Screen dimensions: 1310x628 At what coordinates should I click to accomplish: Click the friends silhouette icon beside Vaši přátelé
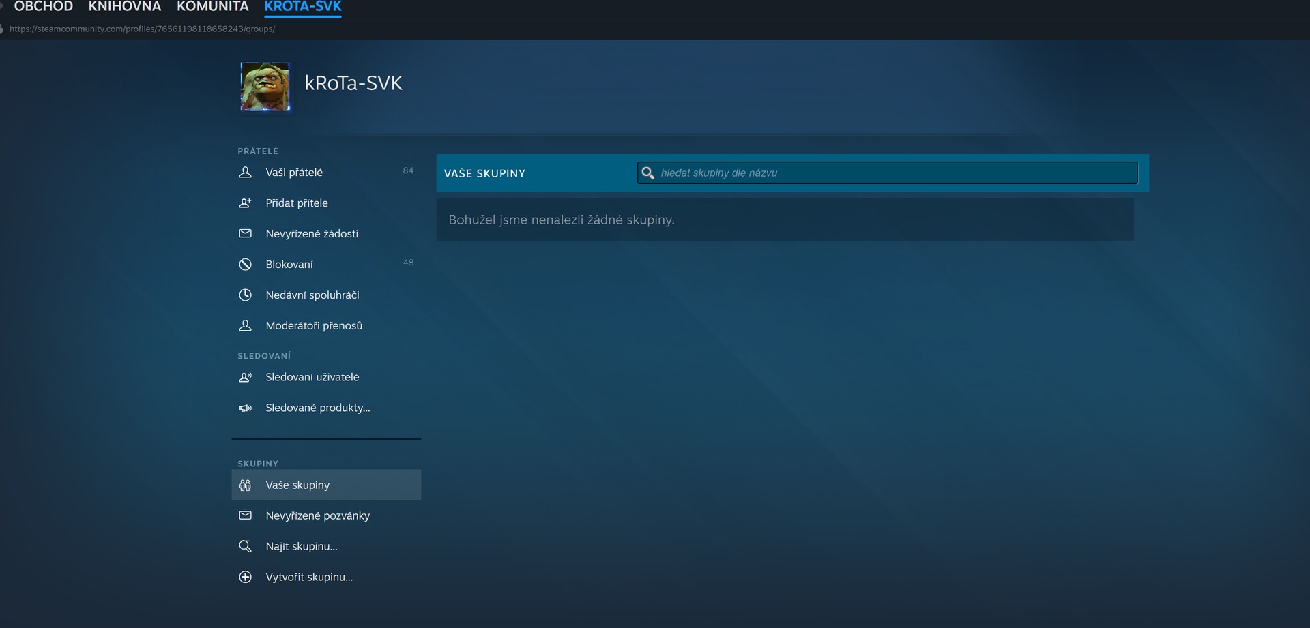tap(245, 173)
